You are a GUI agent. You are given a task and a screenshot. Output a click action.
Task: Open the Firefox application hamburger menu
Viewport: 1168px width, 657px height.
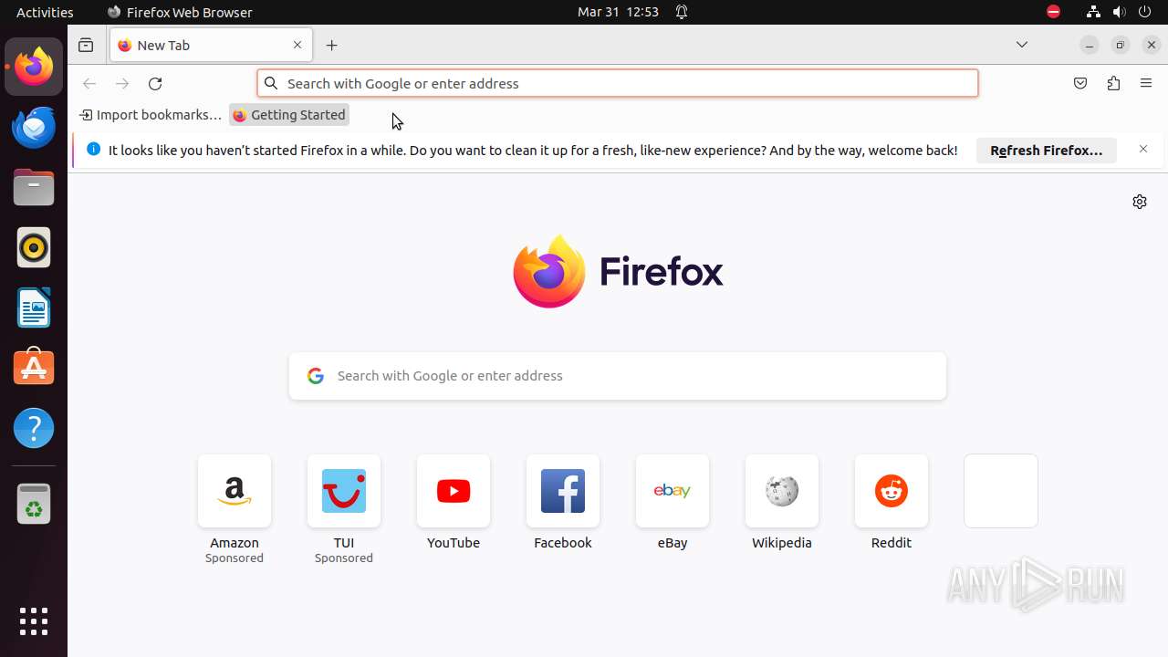(1146, 83)
